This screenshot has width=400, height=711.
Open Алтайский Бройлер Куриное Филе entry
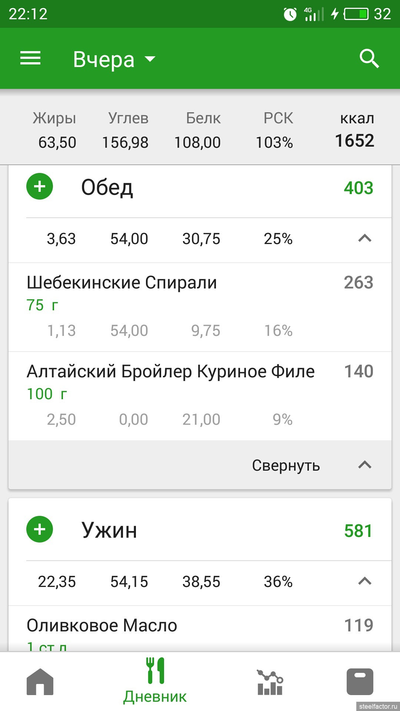click(170, 372)
